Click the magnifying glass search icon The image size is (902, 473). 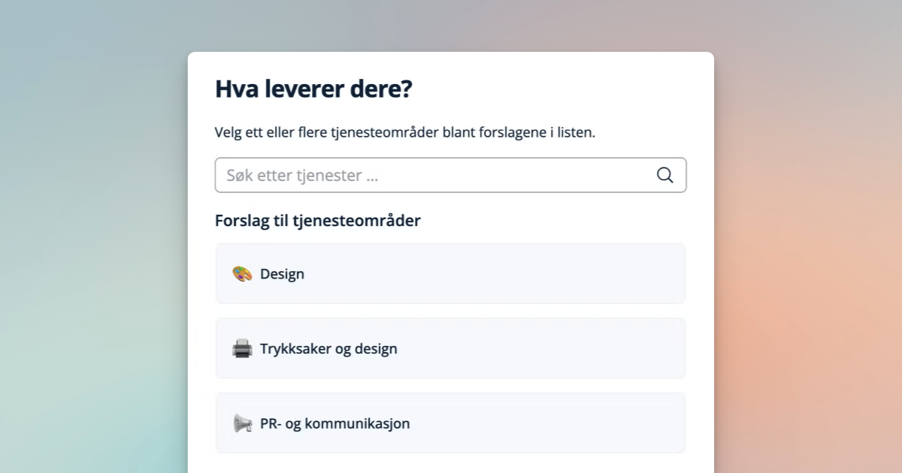664,174
